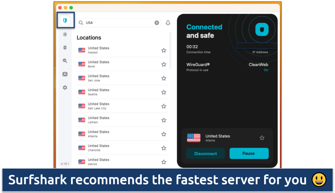Select United States Salt Lake City server
Viewport: 335px width, 193px height.
pos(122,106)
